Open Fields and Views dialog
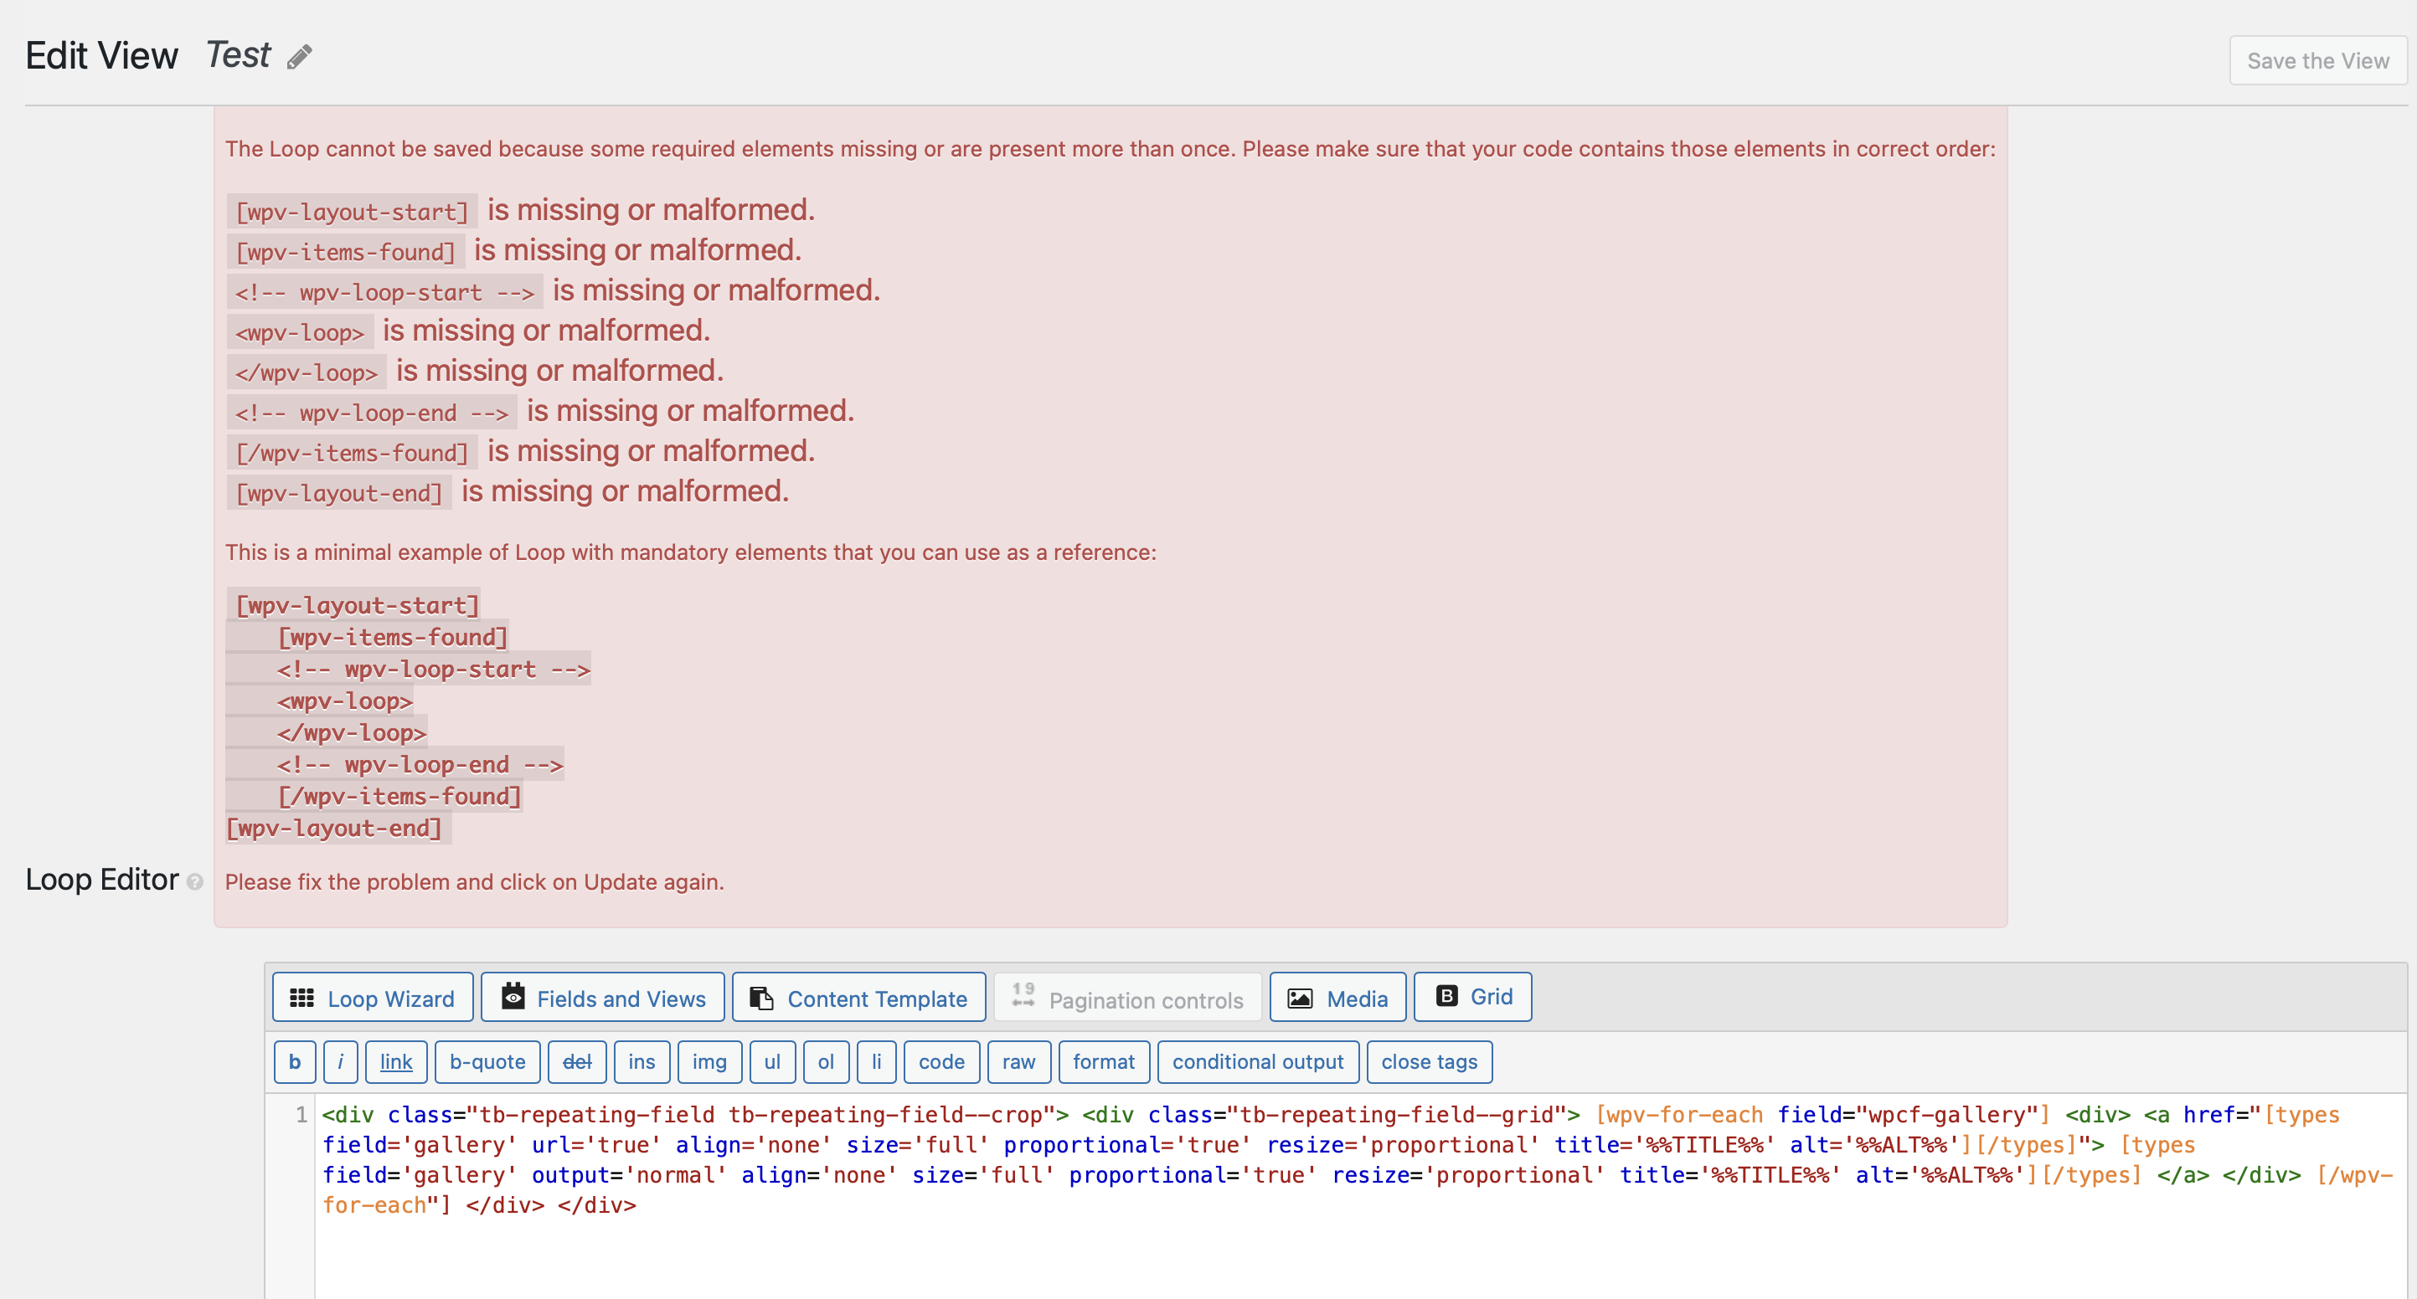 [x=603, y=998]
